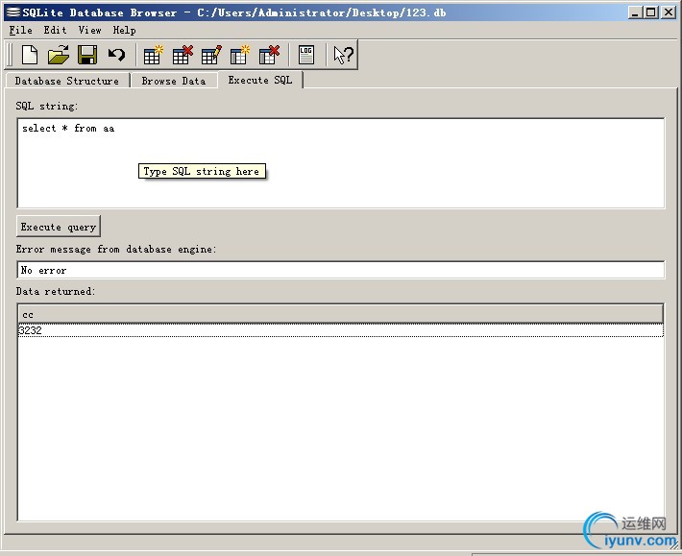682x556 pixels.
Task: Minimize the SQLite Database Browser window
Action: click(635, 12)
